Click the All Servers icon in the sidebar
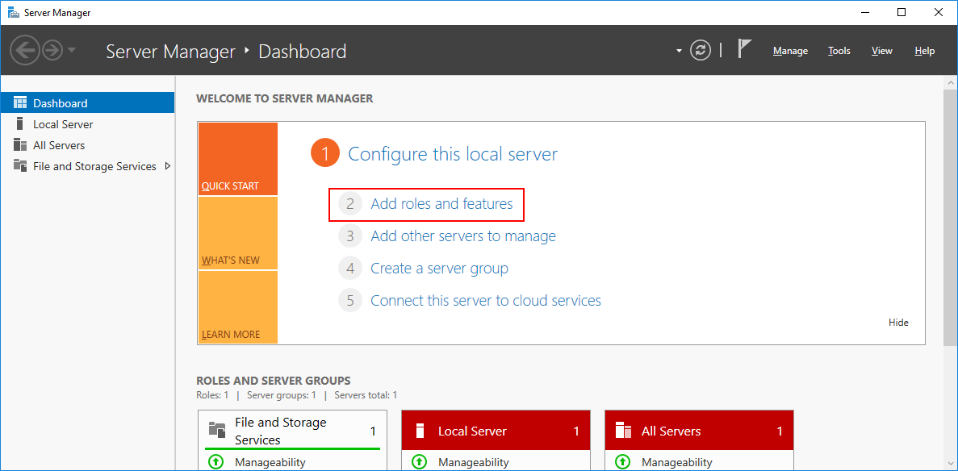 coord(19,145)
